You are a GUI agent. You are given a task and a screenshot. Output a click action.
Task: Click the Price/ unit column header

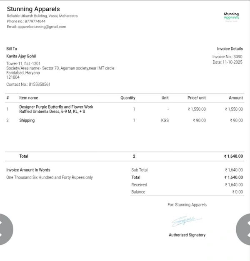[197, 98]
